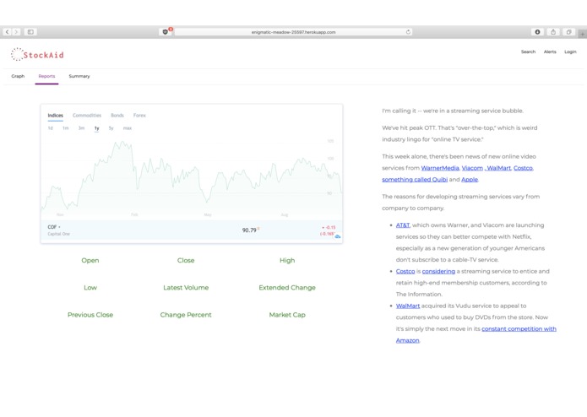Reload the page with the refresh icon

tap(408, 32)
